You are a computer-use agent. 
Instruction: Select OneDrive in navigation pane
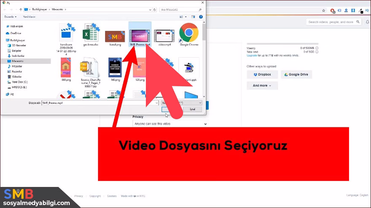pos(16,33)
